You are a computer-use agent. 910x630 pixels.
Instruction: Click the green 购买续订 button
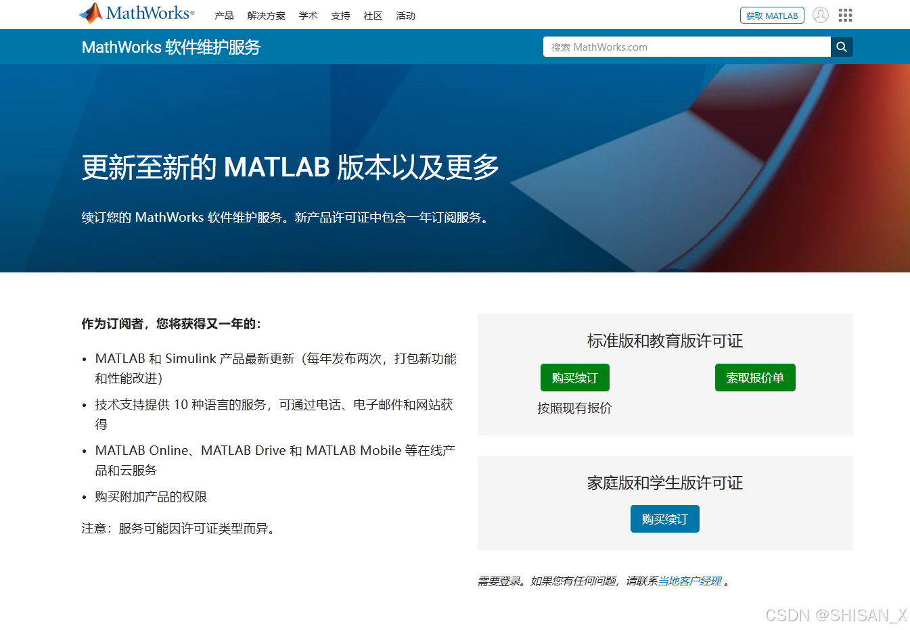tap(575, 378)
